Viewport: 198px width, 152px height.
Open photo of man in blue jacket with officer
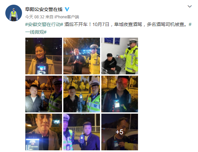(82, 132)
